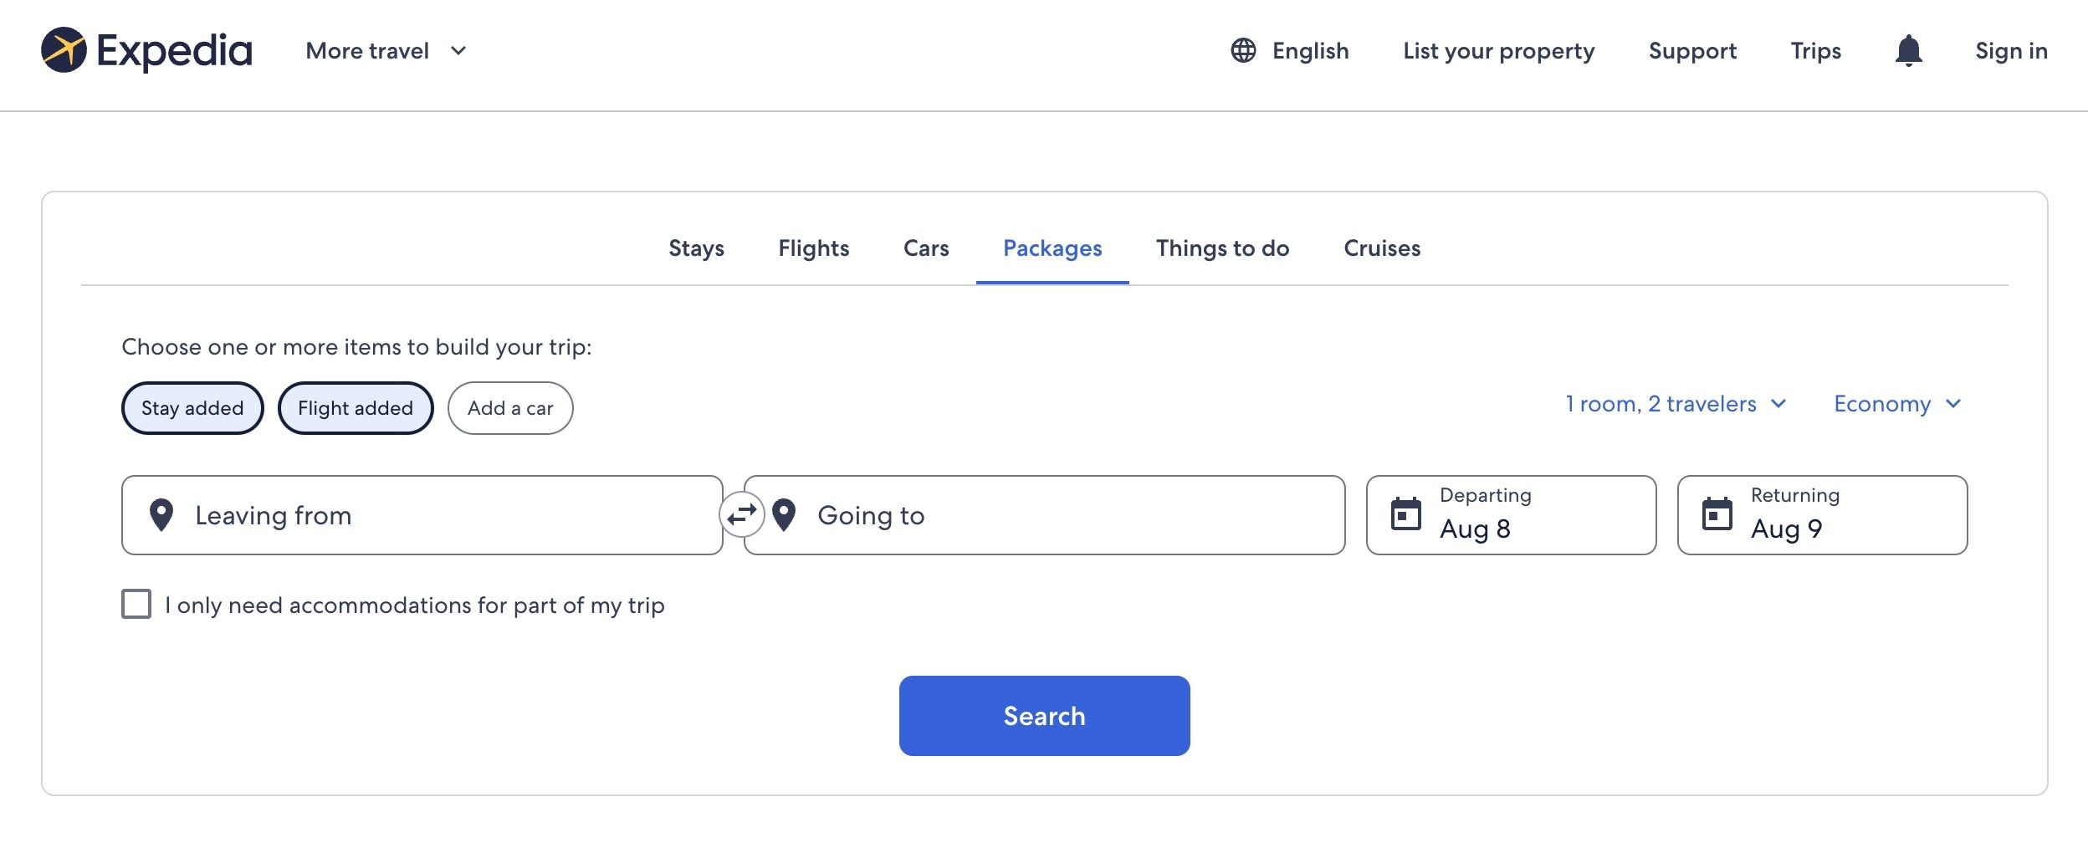Open the notifications bell
2088x848 pixels.
tap(1908, 51)
